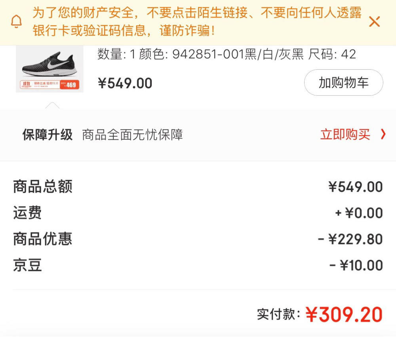The image size is (396, 337).
Task: Open the Nike shoe product thumbnail
Action: click(x=49, y=69)
